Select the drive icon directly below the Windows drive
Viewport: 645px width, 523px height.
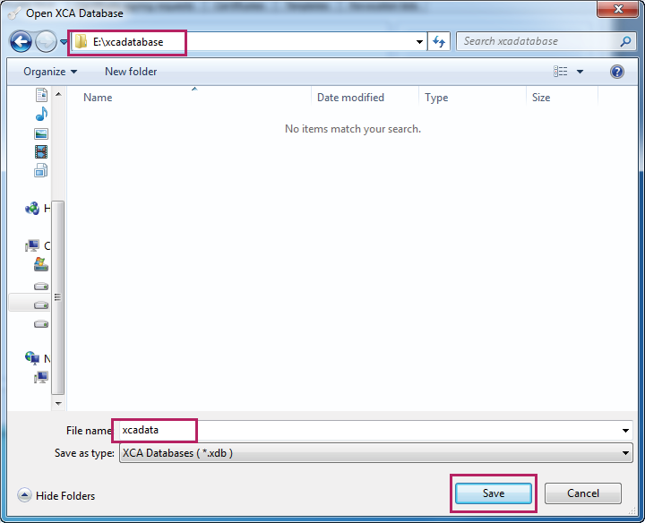(x=41, y=287)
